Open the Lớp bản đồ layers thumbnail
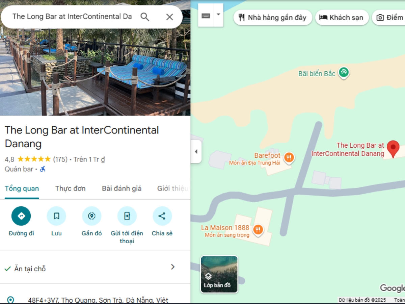Viewport: 405px width, 304px height. point(219,274)
